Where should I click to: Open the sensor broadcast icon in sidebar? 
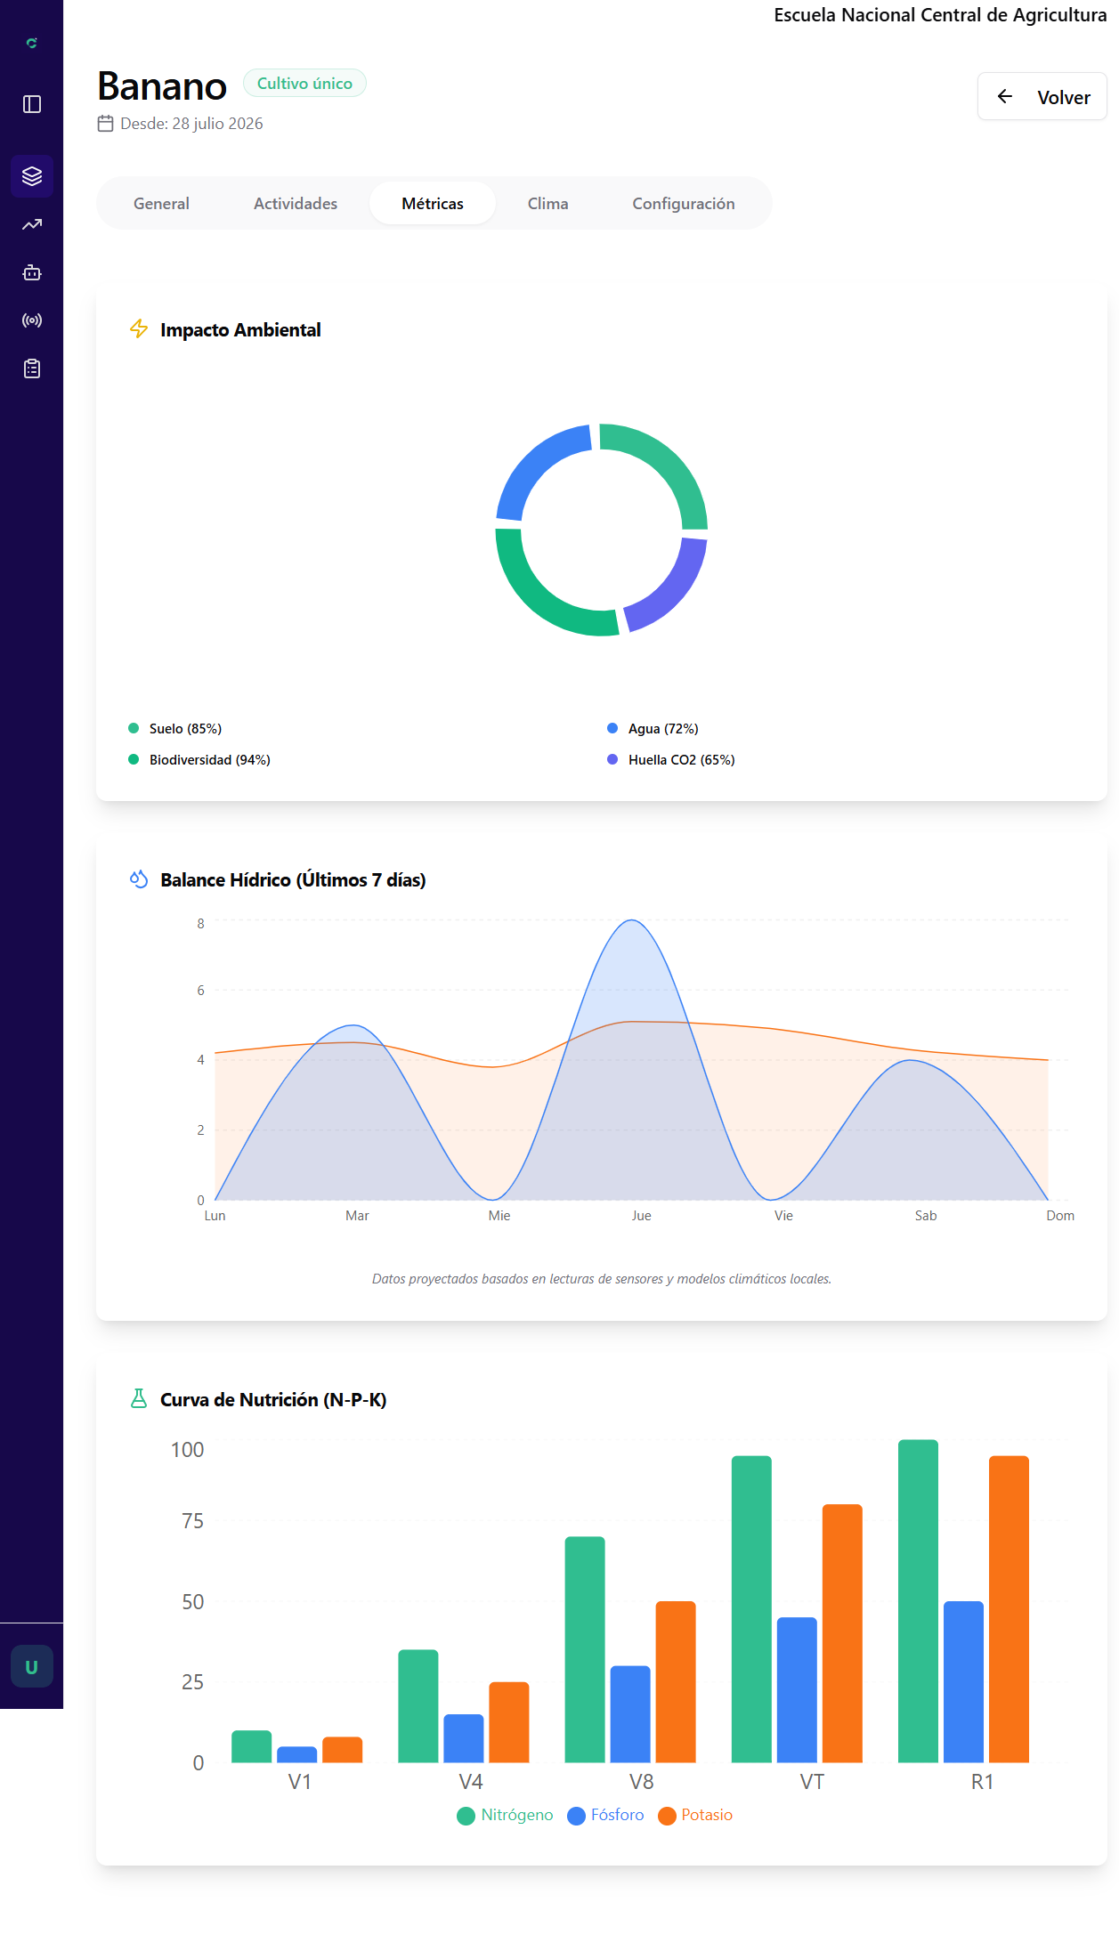[32, 320]
